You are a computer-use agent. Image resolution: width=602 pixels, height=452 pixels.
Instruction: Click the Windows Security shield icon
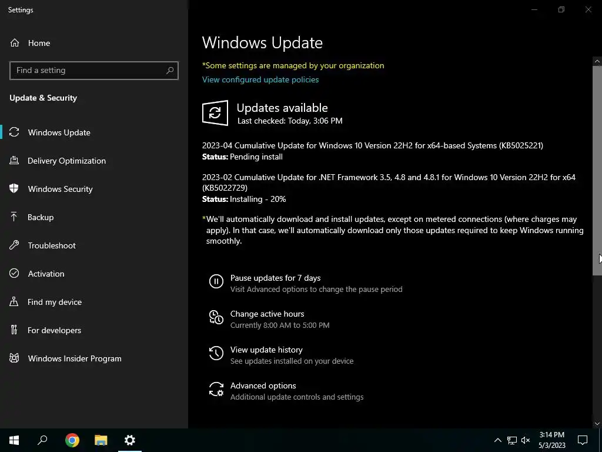coord(14,189)
